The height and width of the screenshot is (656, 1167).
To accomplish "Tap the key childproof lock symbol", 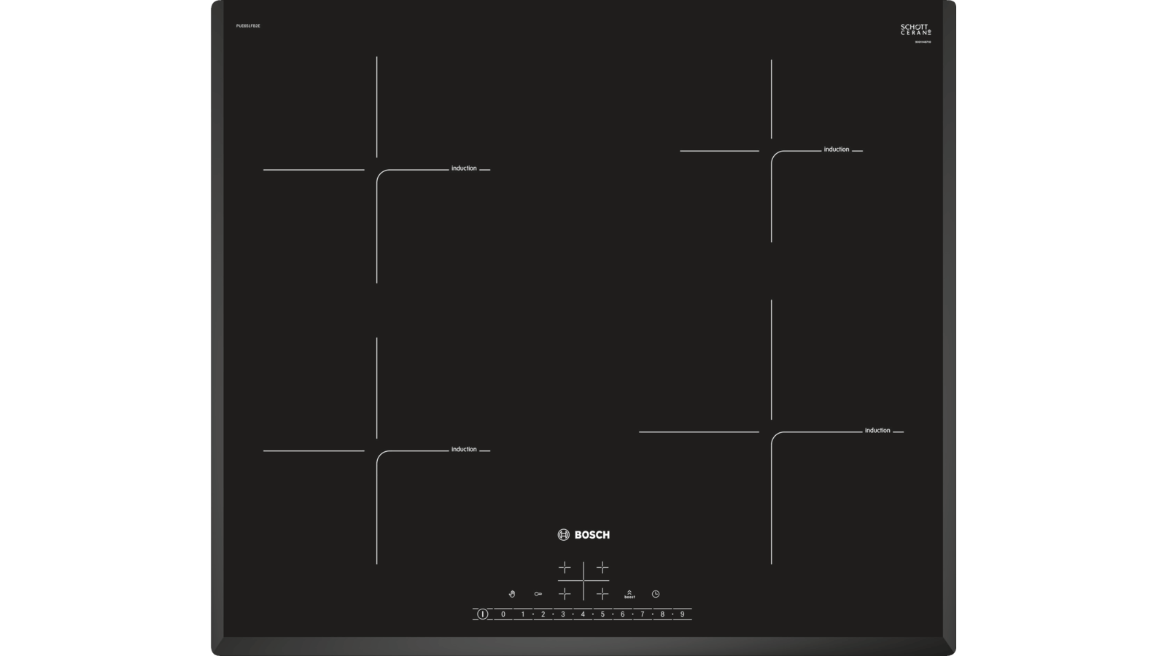I will (538, 594).
